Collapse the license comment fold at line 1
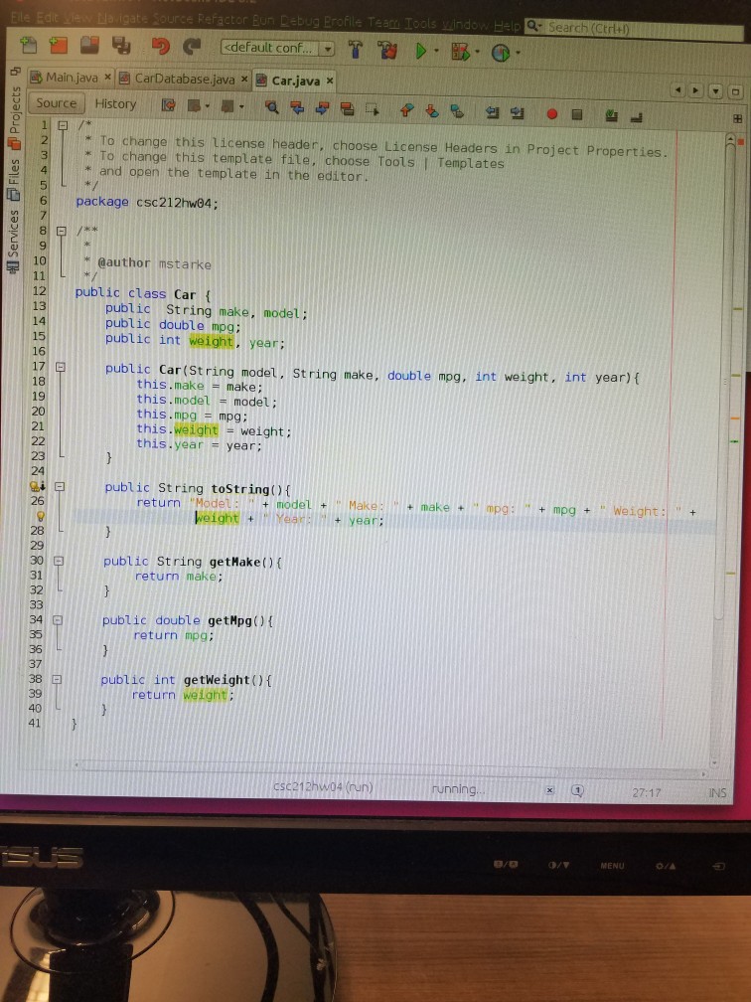The height and width of the screenshot is (1002, 751). click(x=63, y=126)
